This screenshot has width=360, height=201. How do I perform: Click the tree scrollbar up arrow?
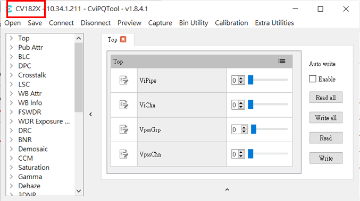tap(79, 38)
